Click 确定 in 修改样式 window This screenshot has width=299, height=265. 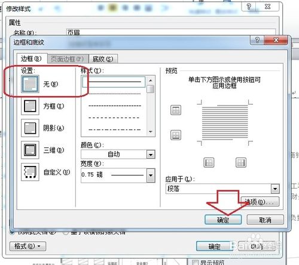(215, 246)
